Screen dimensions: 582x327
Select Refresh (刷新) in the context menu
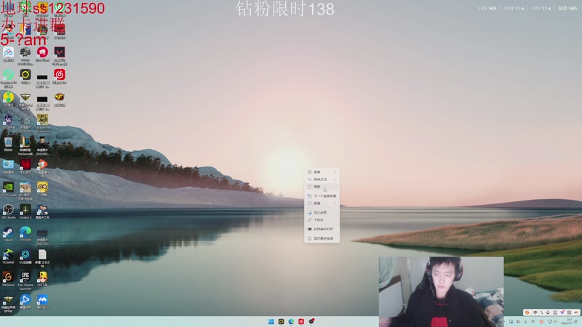322,187
